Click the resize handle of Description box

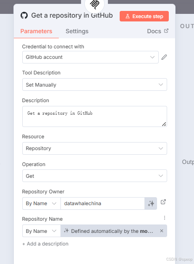point(164,124)
